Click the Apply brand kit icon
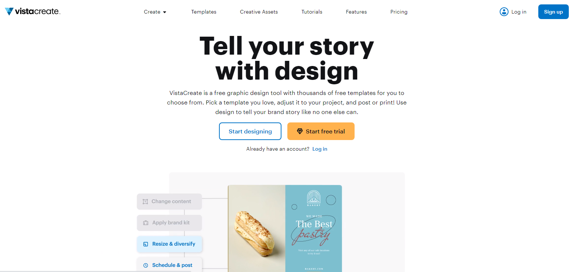Screen dimensions: 571x272 tap(146, 223)
